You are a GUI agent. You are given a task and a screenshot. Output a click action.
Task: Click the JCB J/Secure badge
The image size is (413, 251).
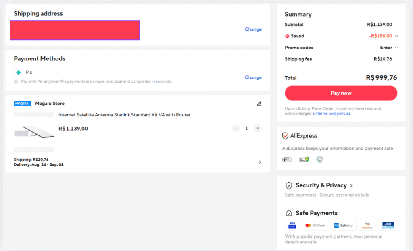tap(388, 225)
